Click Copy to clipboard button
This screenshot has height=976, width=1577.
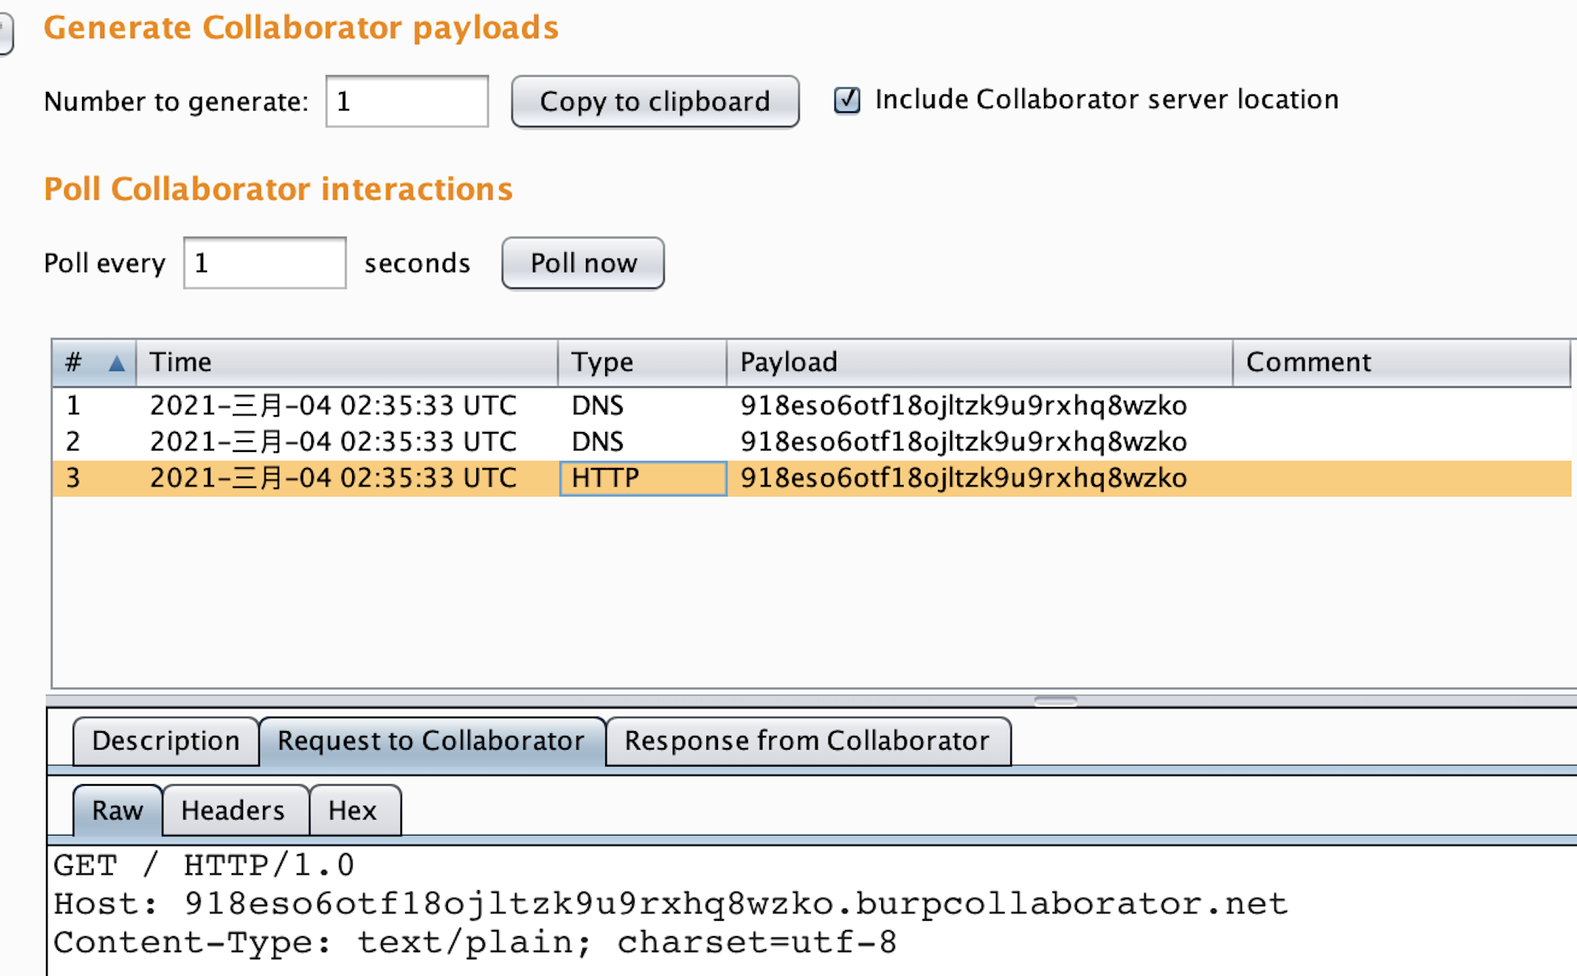[x=655, y=101]
